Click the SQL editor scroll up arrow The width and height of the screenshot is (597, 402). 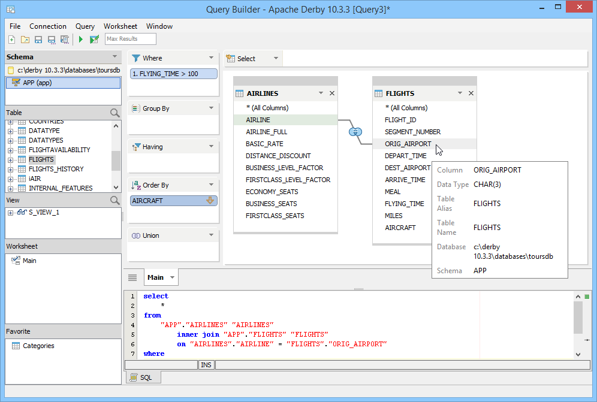578,297
